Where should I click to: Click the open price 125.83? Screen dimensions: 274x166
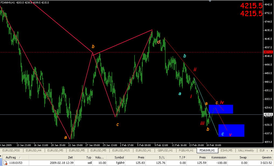(140, 163)
